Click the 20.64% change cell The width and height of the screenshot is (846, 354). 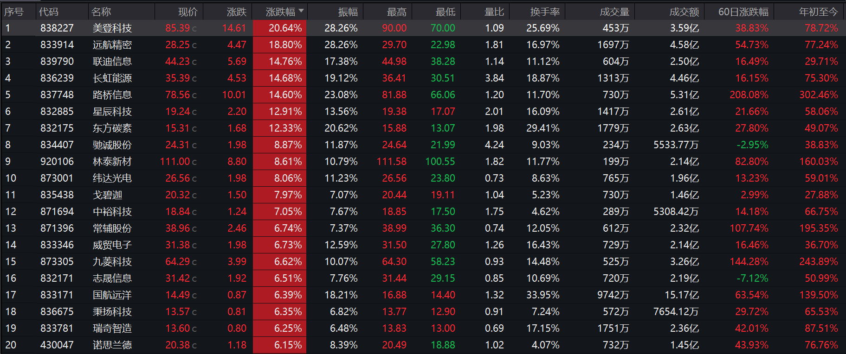(280, 28)
